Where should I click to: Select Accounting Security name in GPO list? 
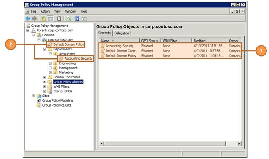pyautogui.click(x=120, y=46)
